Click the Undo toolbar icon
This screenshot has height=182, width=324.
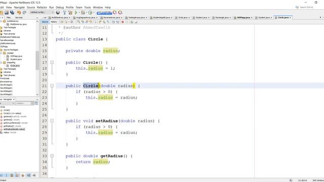(19, 13)
